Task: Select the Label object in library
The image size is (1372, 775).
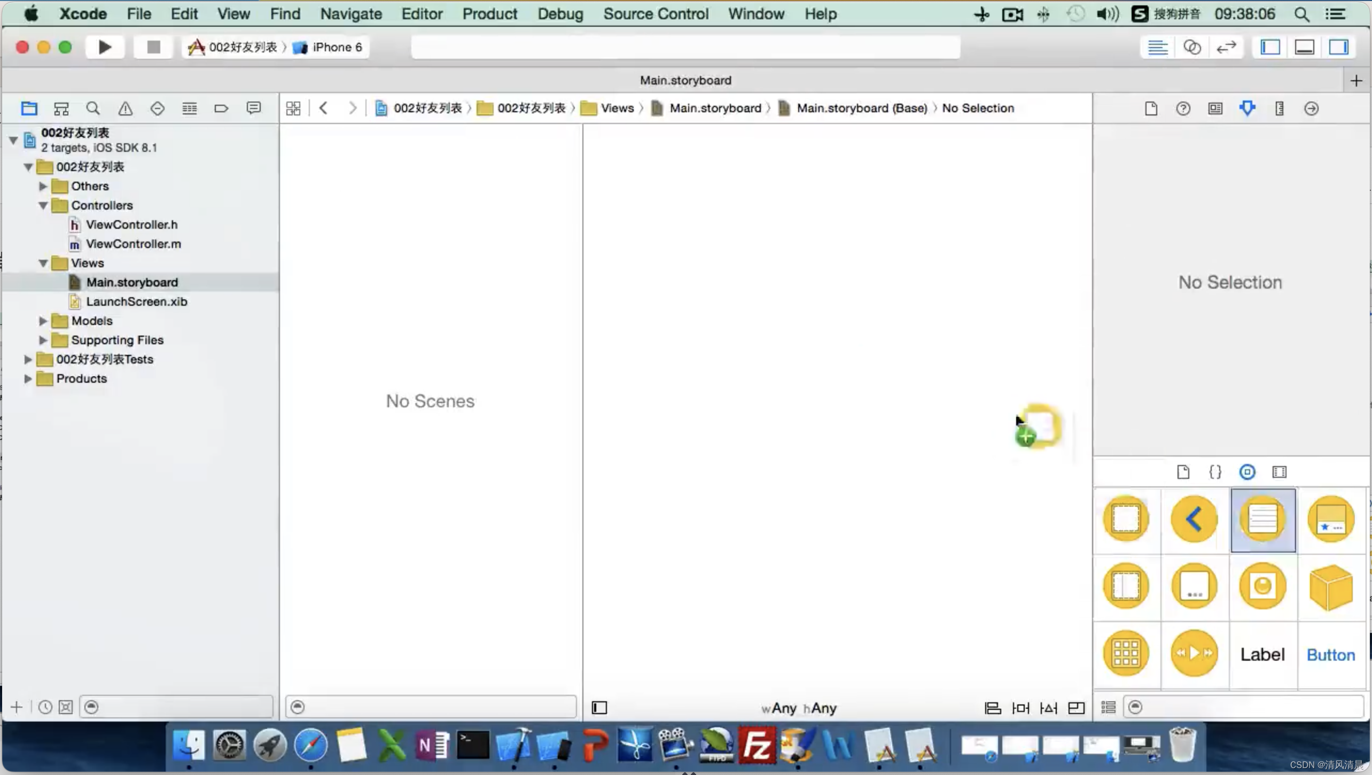Action: [1262, 654]
